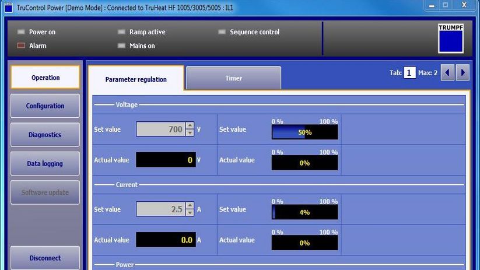Click the Ramp active indicator light
The height and width of the screenshot is (270, 480).
click(121, 32)
